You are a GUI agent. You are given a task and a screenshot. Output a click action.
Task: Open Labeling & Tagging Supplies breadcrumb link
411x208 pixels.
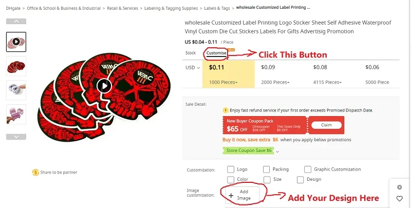pyautogui.click(x=171, y=8)
